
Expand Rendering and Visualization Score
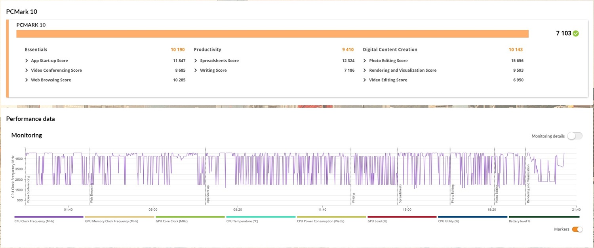point(365,70)
